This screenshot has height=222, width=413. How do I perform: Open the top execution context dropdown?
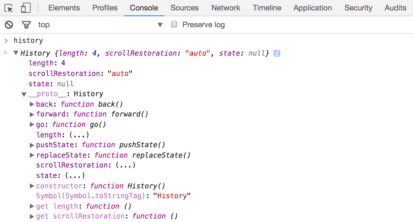click(x=160, y=25)
